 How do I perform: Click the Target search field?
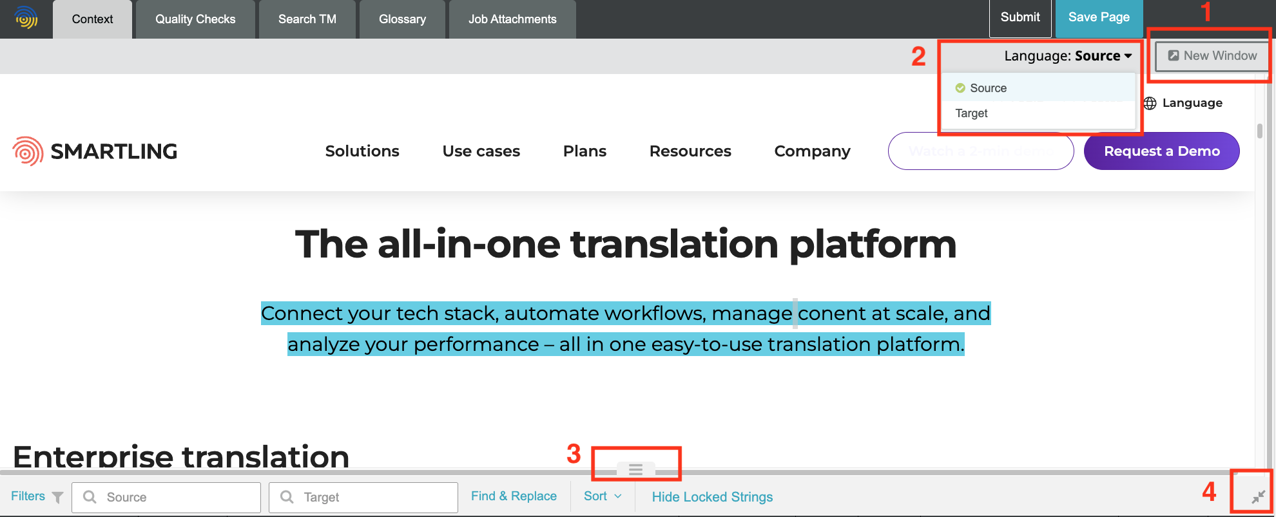click(x=363, y=498)
